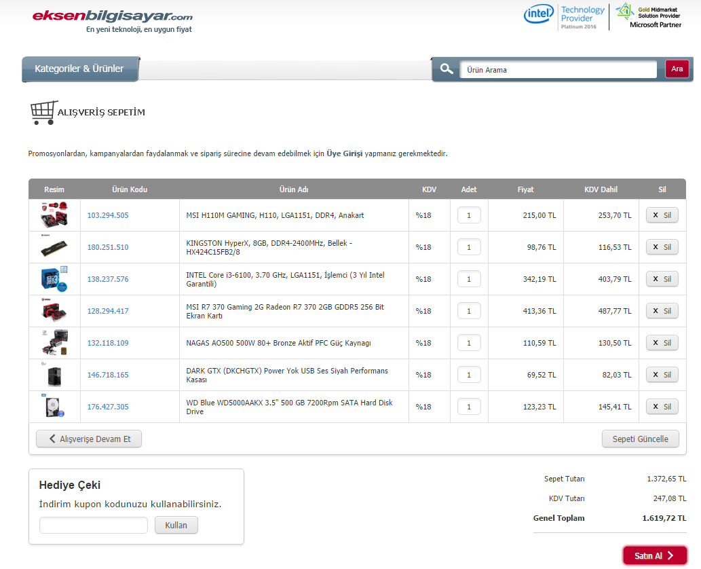This screenshot has width=701, height=569.
Task: Click the Ürün Kodu column header
Action: [x=130, y=189]
